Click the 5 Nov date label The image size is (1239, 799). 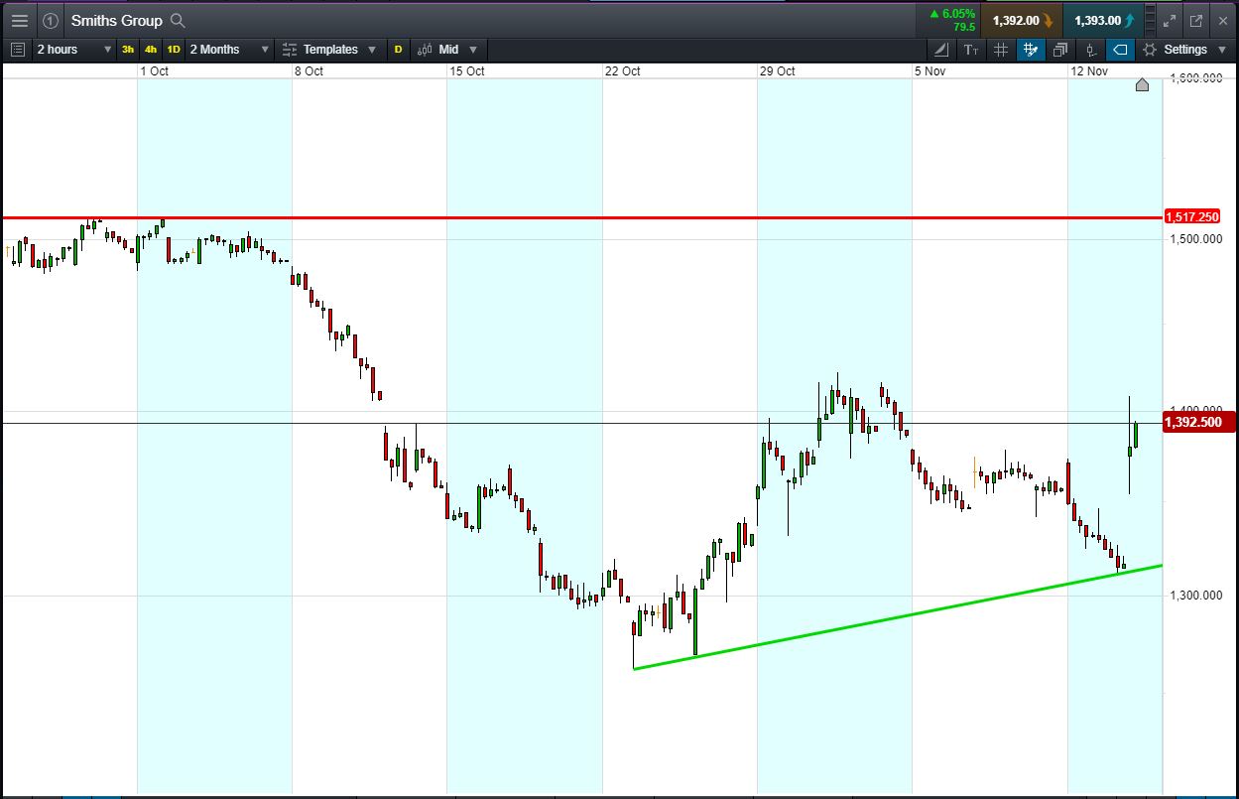click(x=931, y=70)
